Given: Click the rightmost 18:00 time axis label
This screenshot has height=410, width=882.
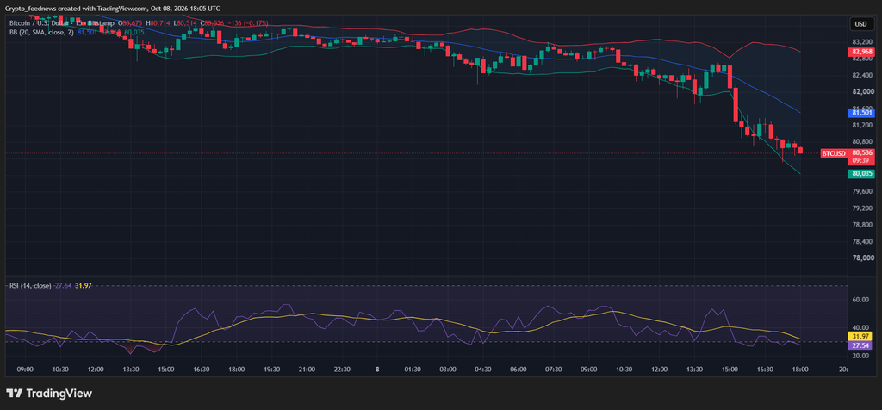Looking at the screenshot, I should [800, 370].
